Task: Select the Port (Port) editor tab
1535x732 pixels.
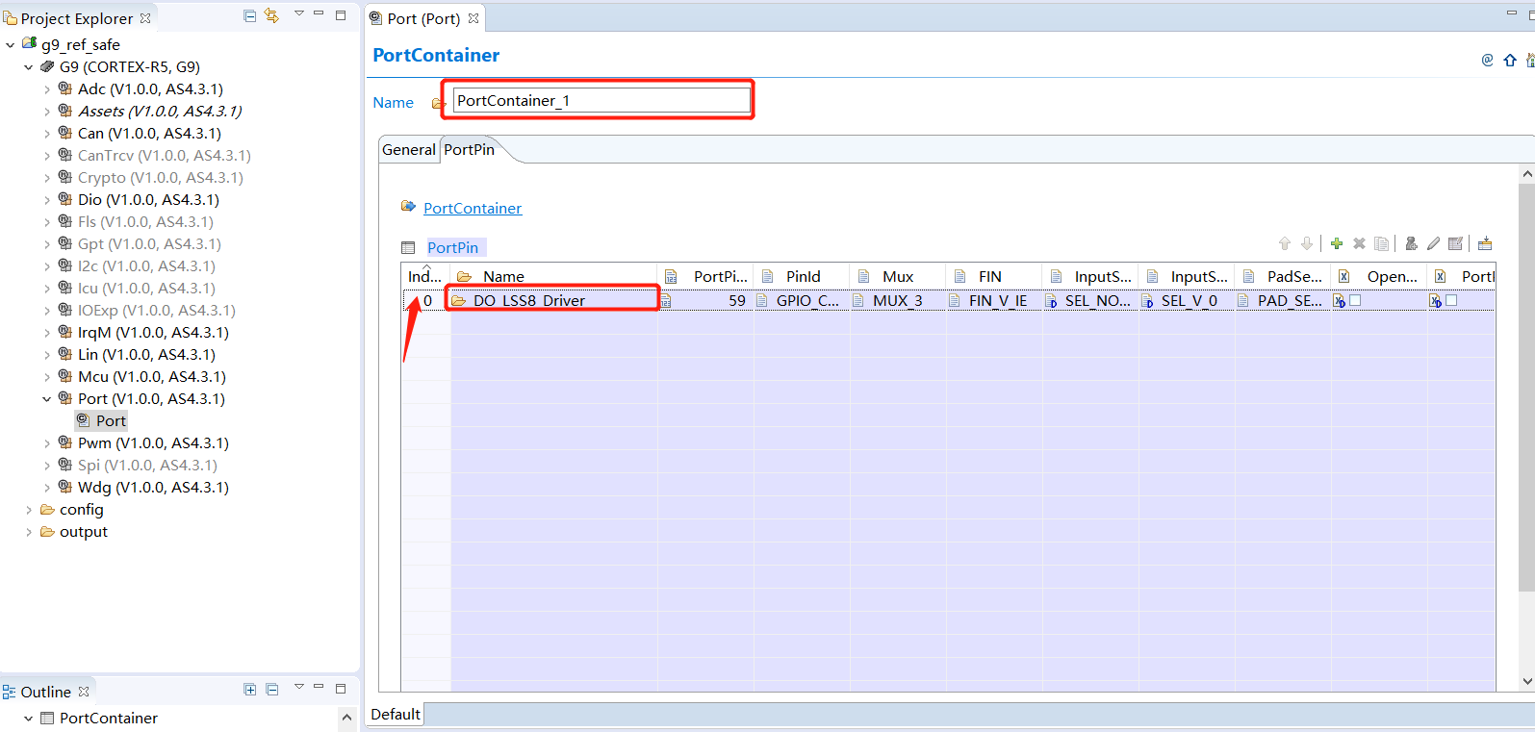Action: [423, 18]
